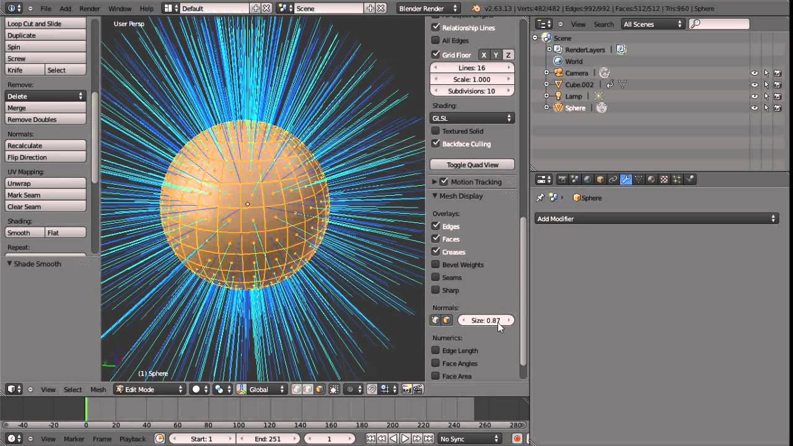Image resolution: width=793 pixels, height=446 pixels.
Task: Open the File menu
Action: tap(46, 9)
